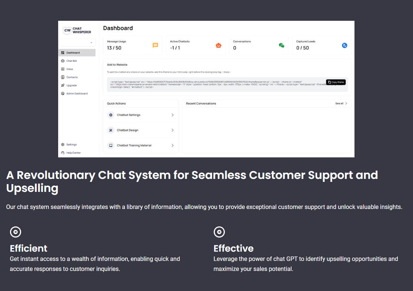Click the orange Message Usage chat icon
Screen dimensions: 413x291
click(156, 45)
